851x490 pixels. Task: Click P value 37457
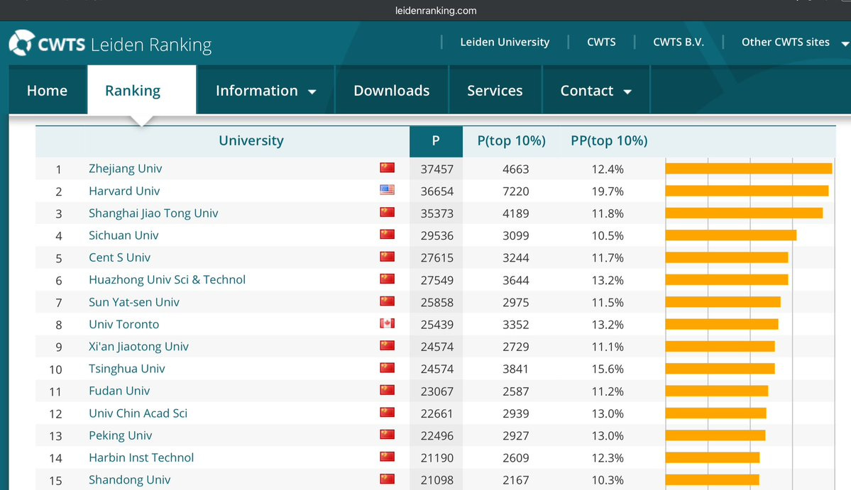pos(437,169)
